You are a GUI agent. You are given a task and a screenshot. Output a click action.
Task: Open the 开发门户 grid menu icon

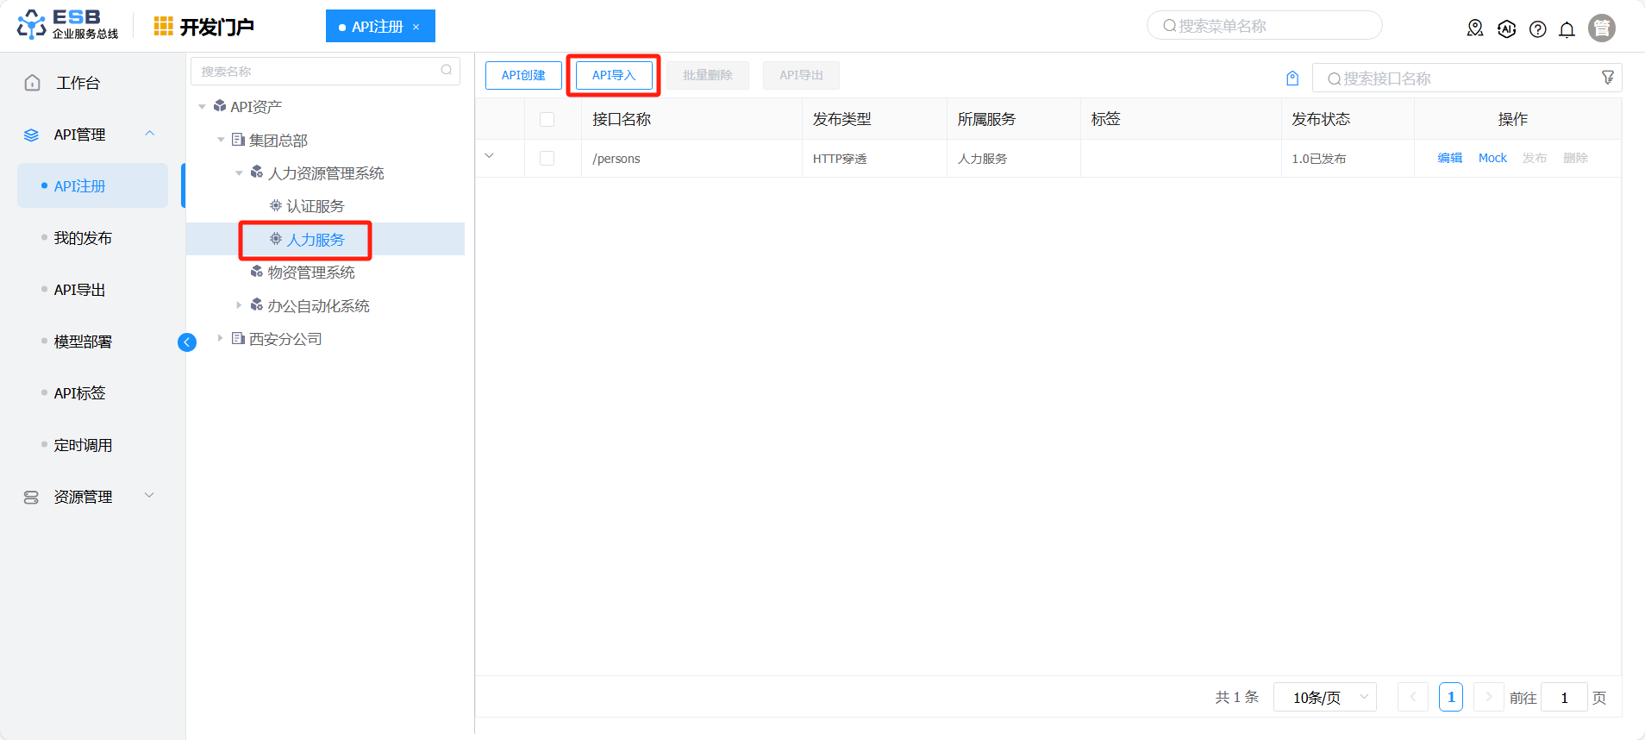(x=163, y=27)
